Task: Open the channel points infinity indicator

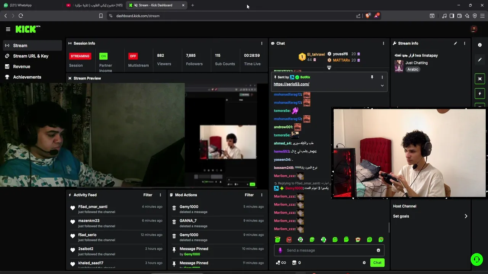Action: (x=281, y=263)
